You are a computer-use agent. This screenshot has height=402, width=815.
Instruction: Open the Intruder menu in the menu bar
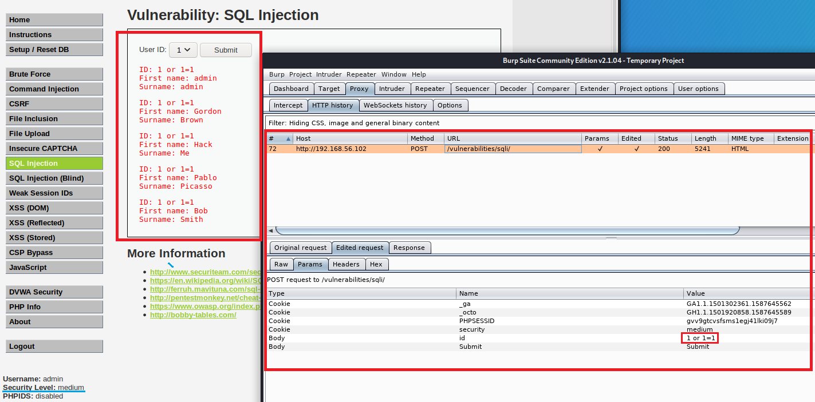329,74
